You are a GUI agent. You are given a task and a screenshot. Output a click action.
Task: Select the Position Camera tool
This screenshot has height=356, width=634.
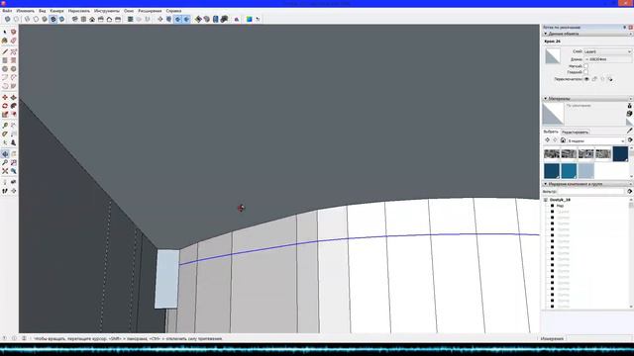pyautogui.click(x=5, y=182)
